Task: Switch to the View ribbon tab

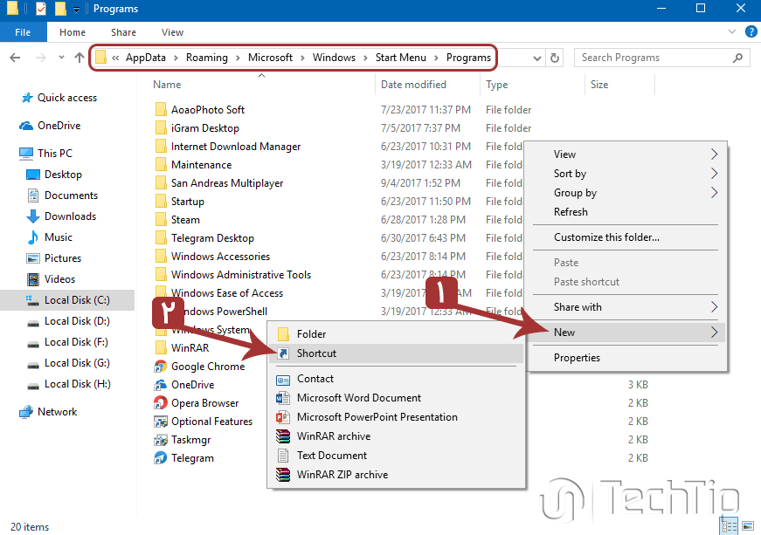Action: 172,32
